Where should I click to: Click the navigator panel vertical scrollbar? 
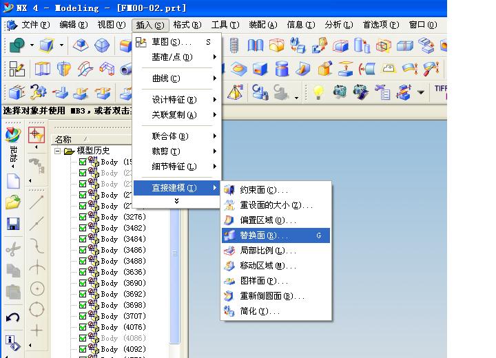[x=174, y=275]
